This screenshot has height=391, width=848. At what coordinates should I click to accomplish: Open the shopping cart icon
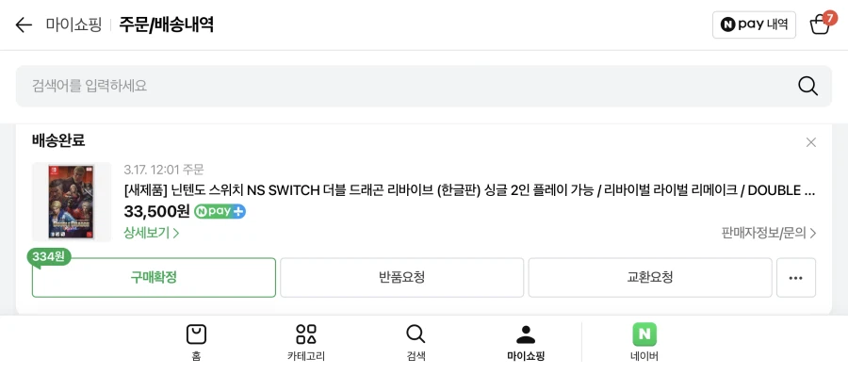820,24
